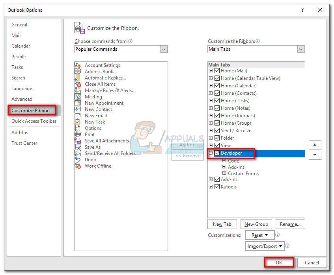Click the Account Settings command icon
This screenshot has width=334, height=275.
[x=78, y=65]
